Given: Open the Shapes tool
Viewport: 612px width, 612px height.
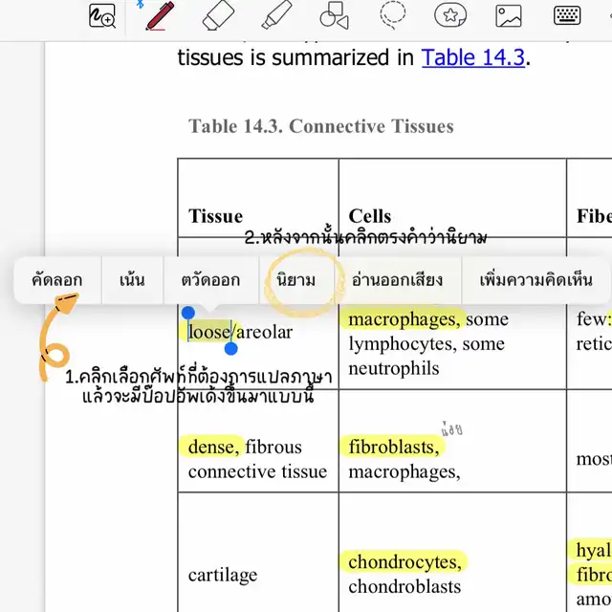Looking at the screenshot, I should click(334, 15).
